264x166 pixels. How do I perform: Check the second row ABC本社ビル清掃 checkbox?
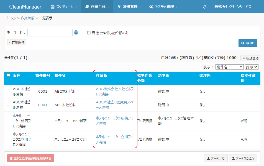pyautogui.click(x=8, y=105)
